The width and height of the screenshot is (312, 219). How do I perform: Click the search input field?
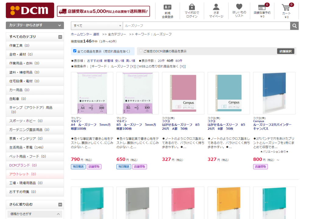207,26
